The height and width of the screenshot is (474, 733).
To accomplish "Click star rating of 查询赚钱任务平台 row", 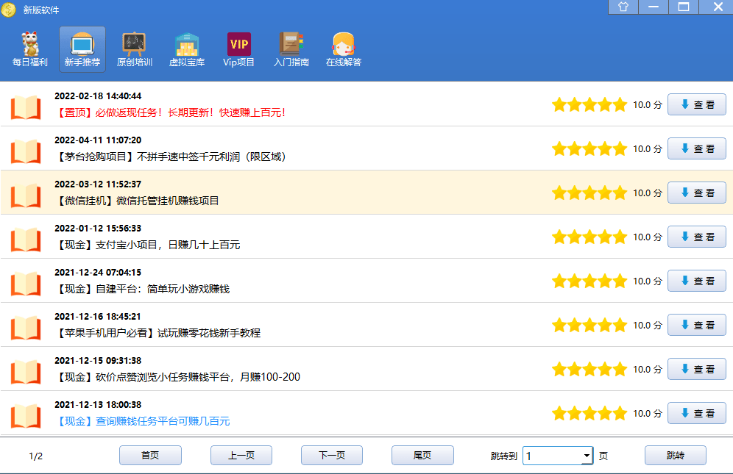I will pos(589,413).
